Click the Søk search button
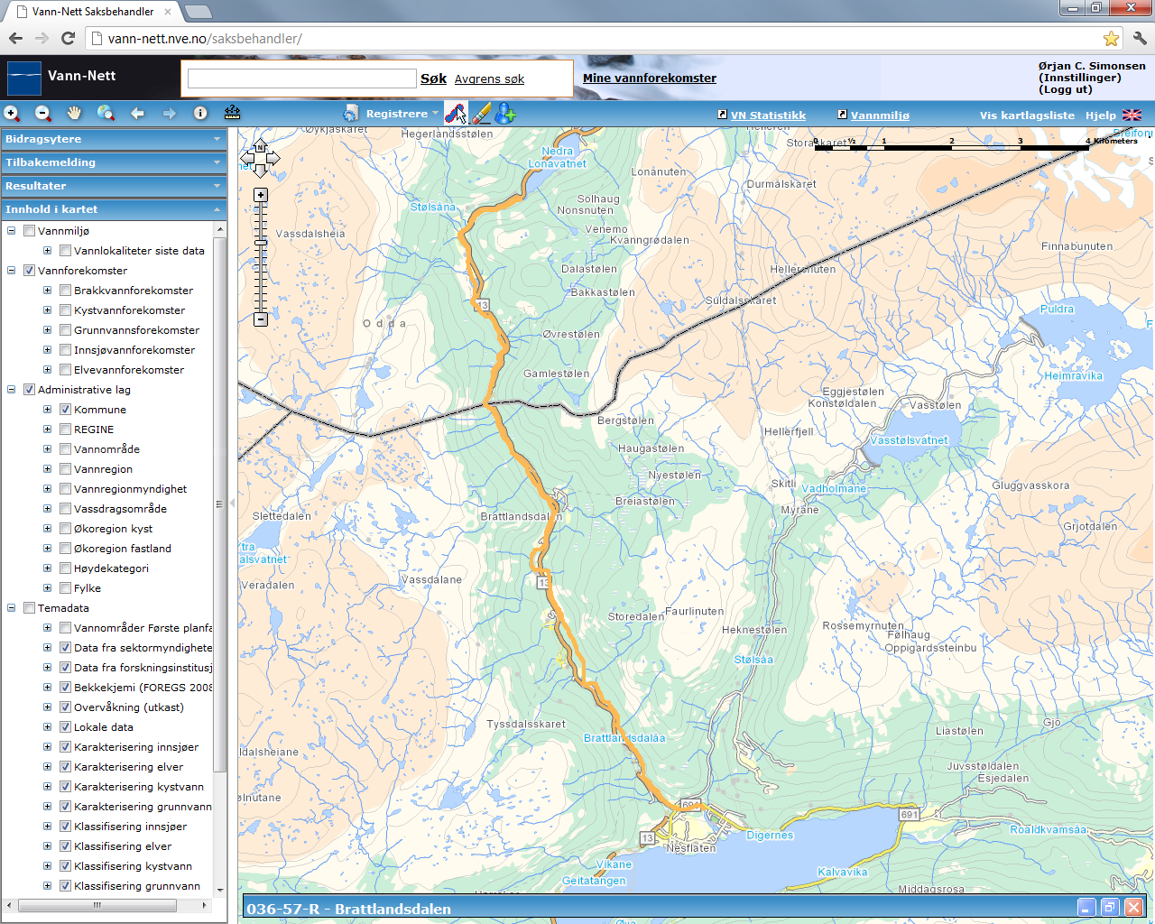This screenshot has height=924, width=1155. (x=433, y=79)
